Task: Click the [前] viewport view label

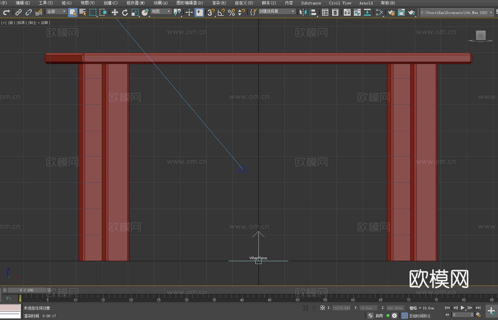Action: (12, 23)
